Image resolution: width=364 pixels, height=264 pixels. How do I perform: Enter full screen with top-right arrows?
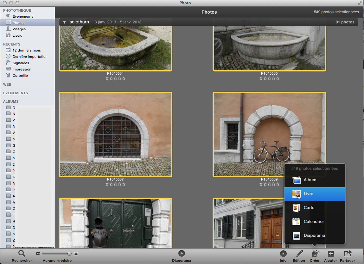[x=360, y=3]
